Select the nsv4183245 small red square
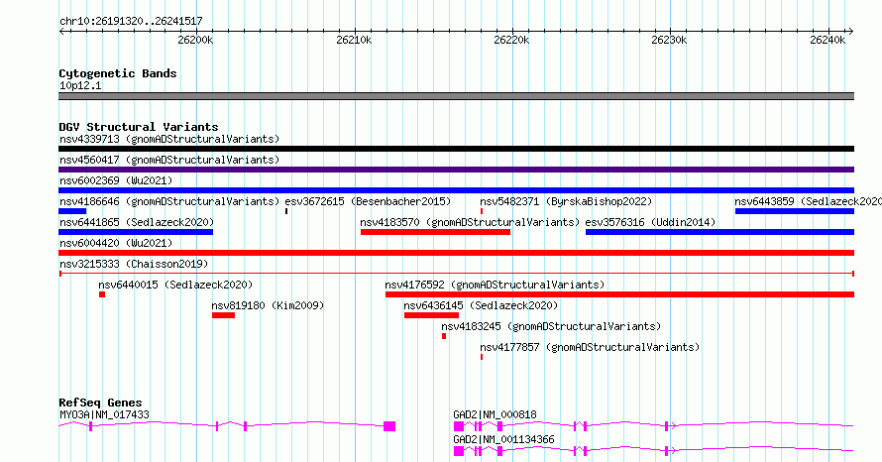 [444, 336]
